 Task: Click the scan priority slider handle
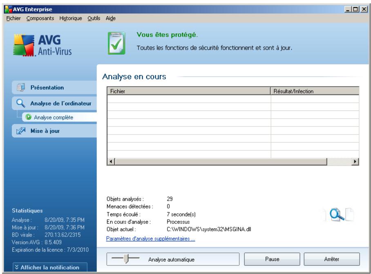tap(126, 259)
